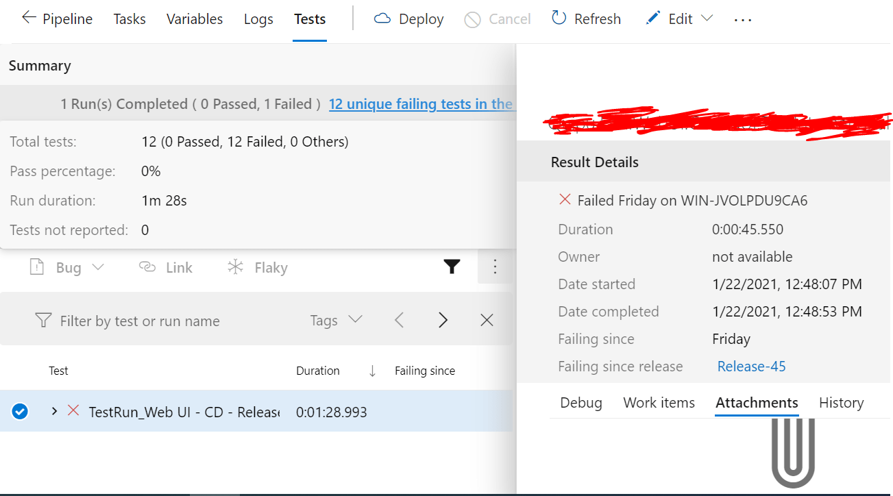Open the vertical ellipsis kebab menu

click(x=495, y=267)
